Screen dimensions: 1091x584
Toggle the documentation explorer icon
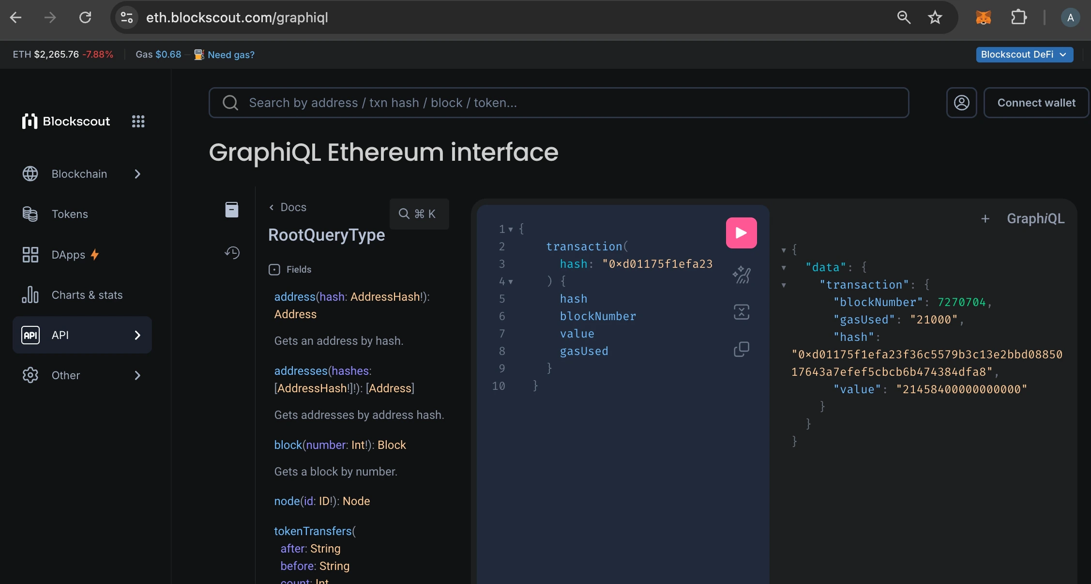(232, 210)
